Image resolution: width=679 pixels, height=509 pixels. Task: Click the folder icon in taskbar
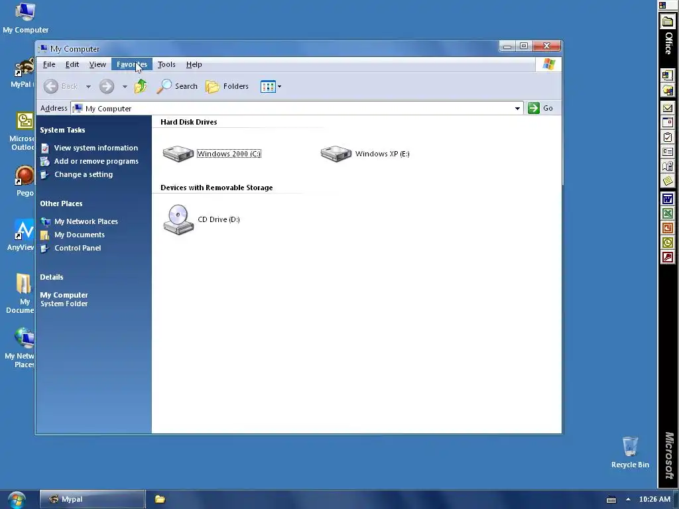(160, 499)
